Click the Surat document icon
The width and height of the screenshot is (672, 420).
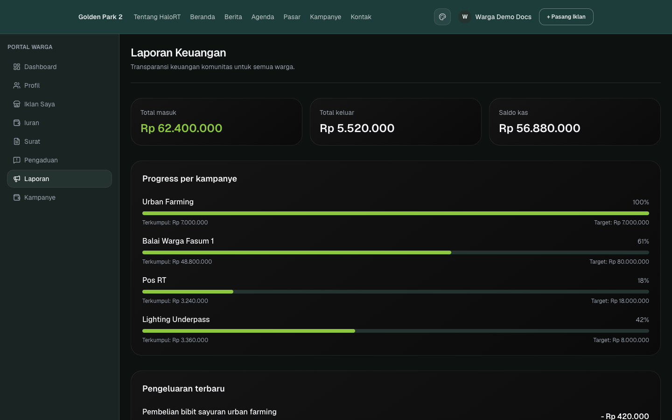(17, 141)
